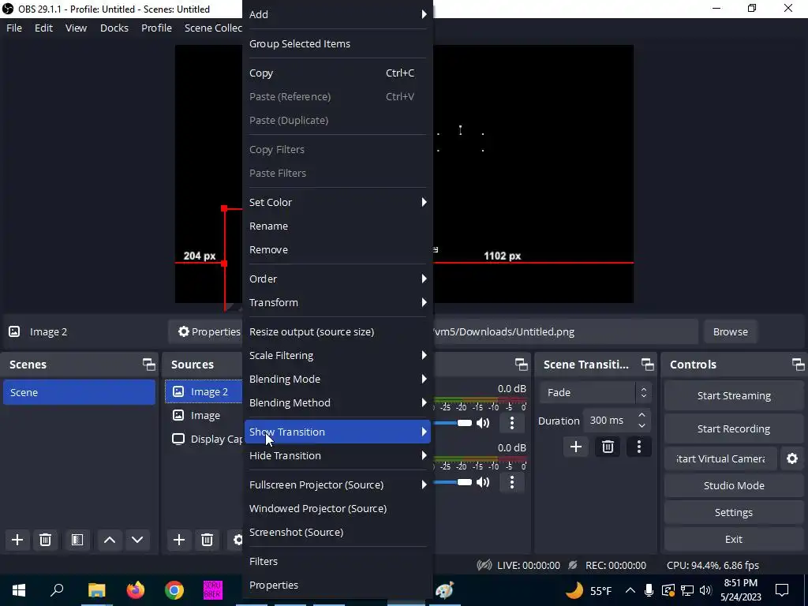The width and height of the screenshot is (808, 606).
Task: Open transition properties three-dot menu
Action: 639,447
